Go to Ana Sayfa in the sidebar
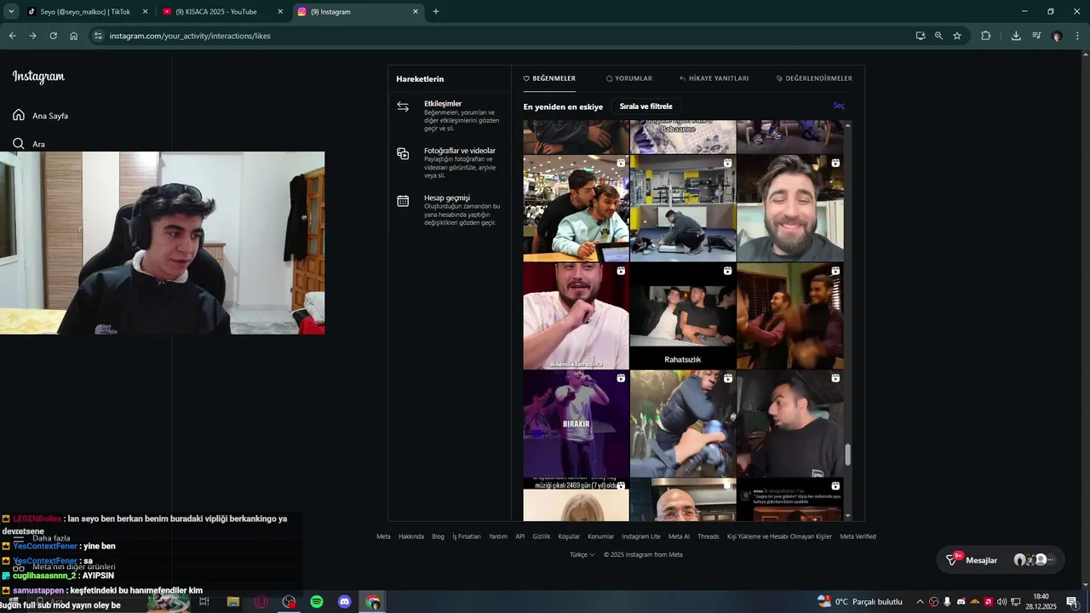The image size is (1090, 613). [40, 115]
